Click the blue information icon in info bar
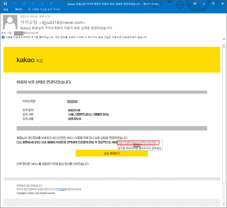 [3, 37]
